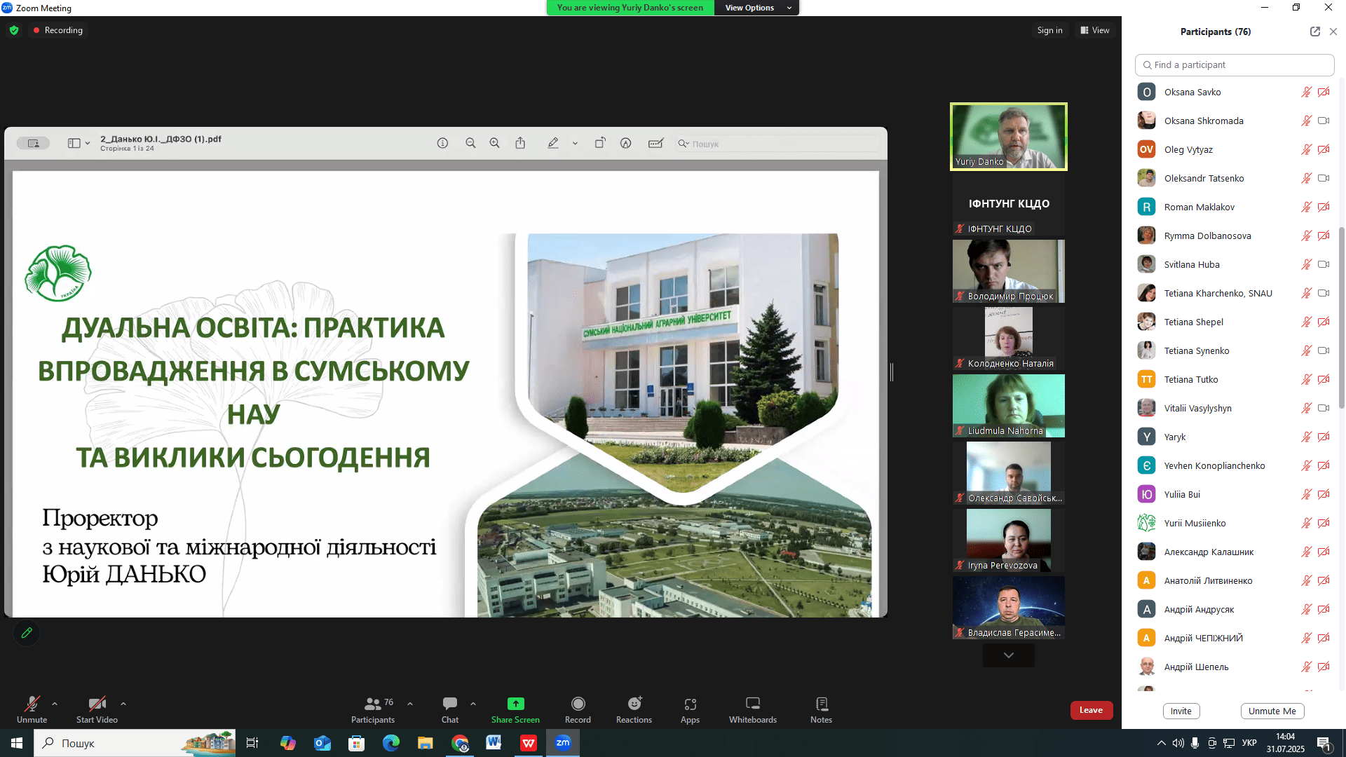Expand the arrow next to Participants

tap(410, 704)
